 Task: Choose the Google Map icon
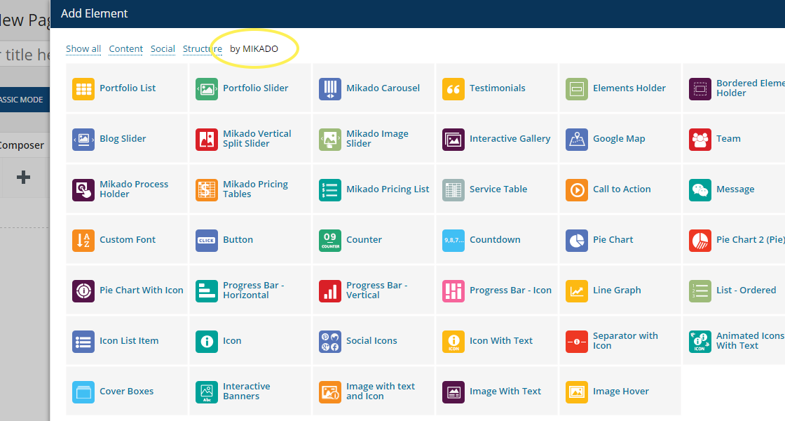pyautogui.click(x=577, y=139)
